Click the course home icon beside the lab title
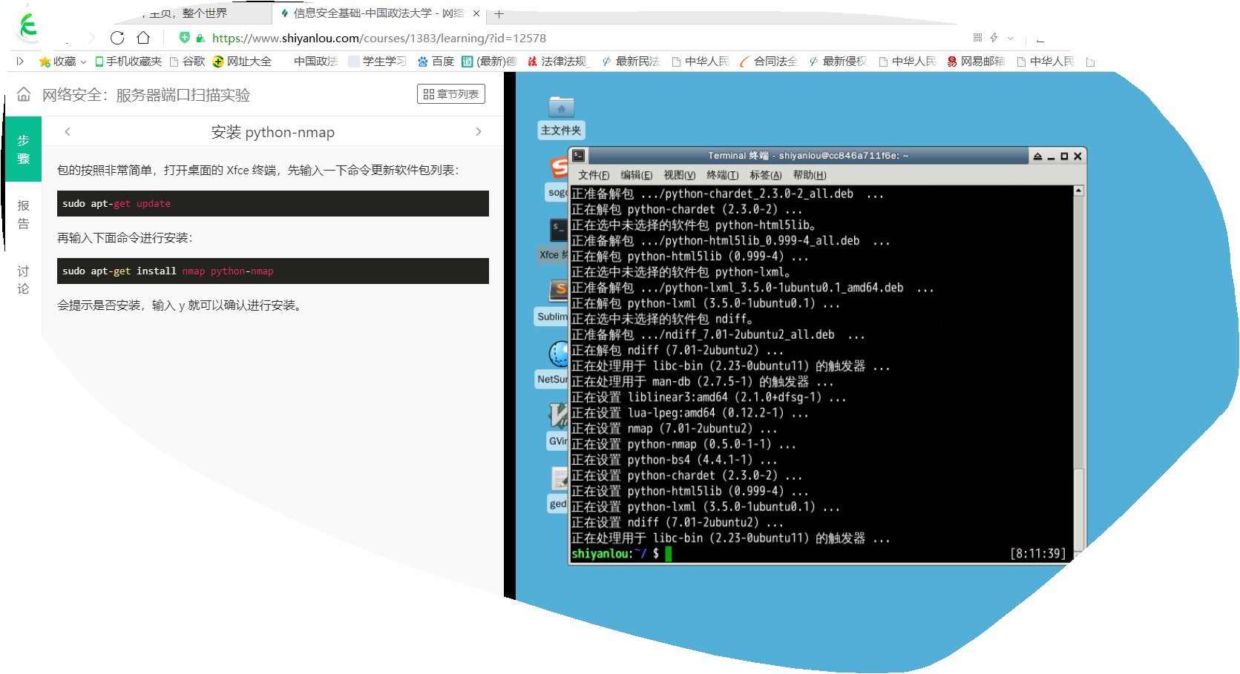1240x674 pixels. click(24, 94)
